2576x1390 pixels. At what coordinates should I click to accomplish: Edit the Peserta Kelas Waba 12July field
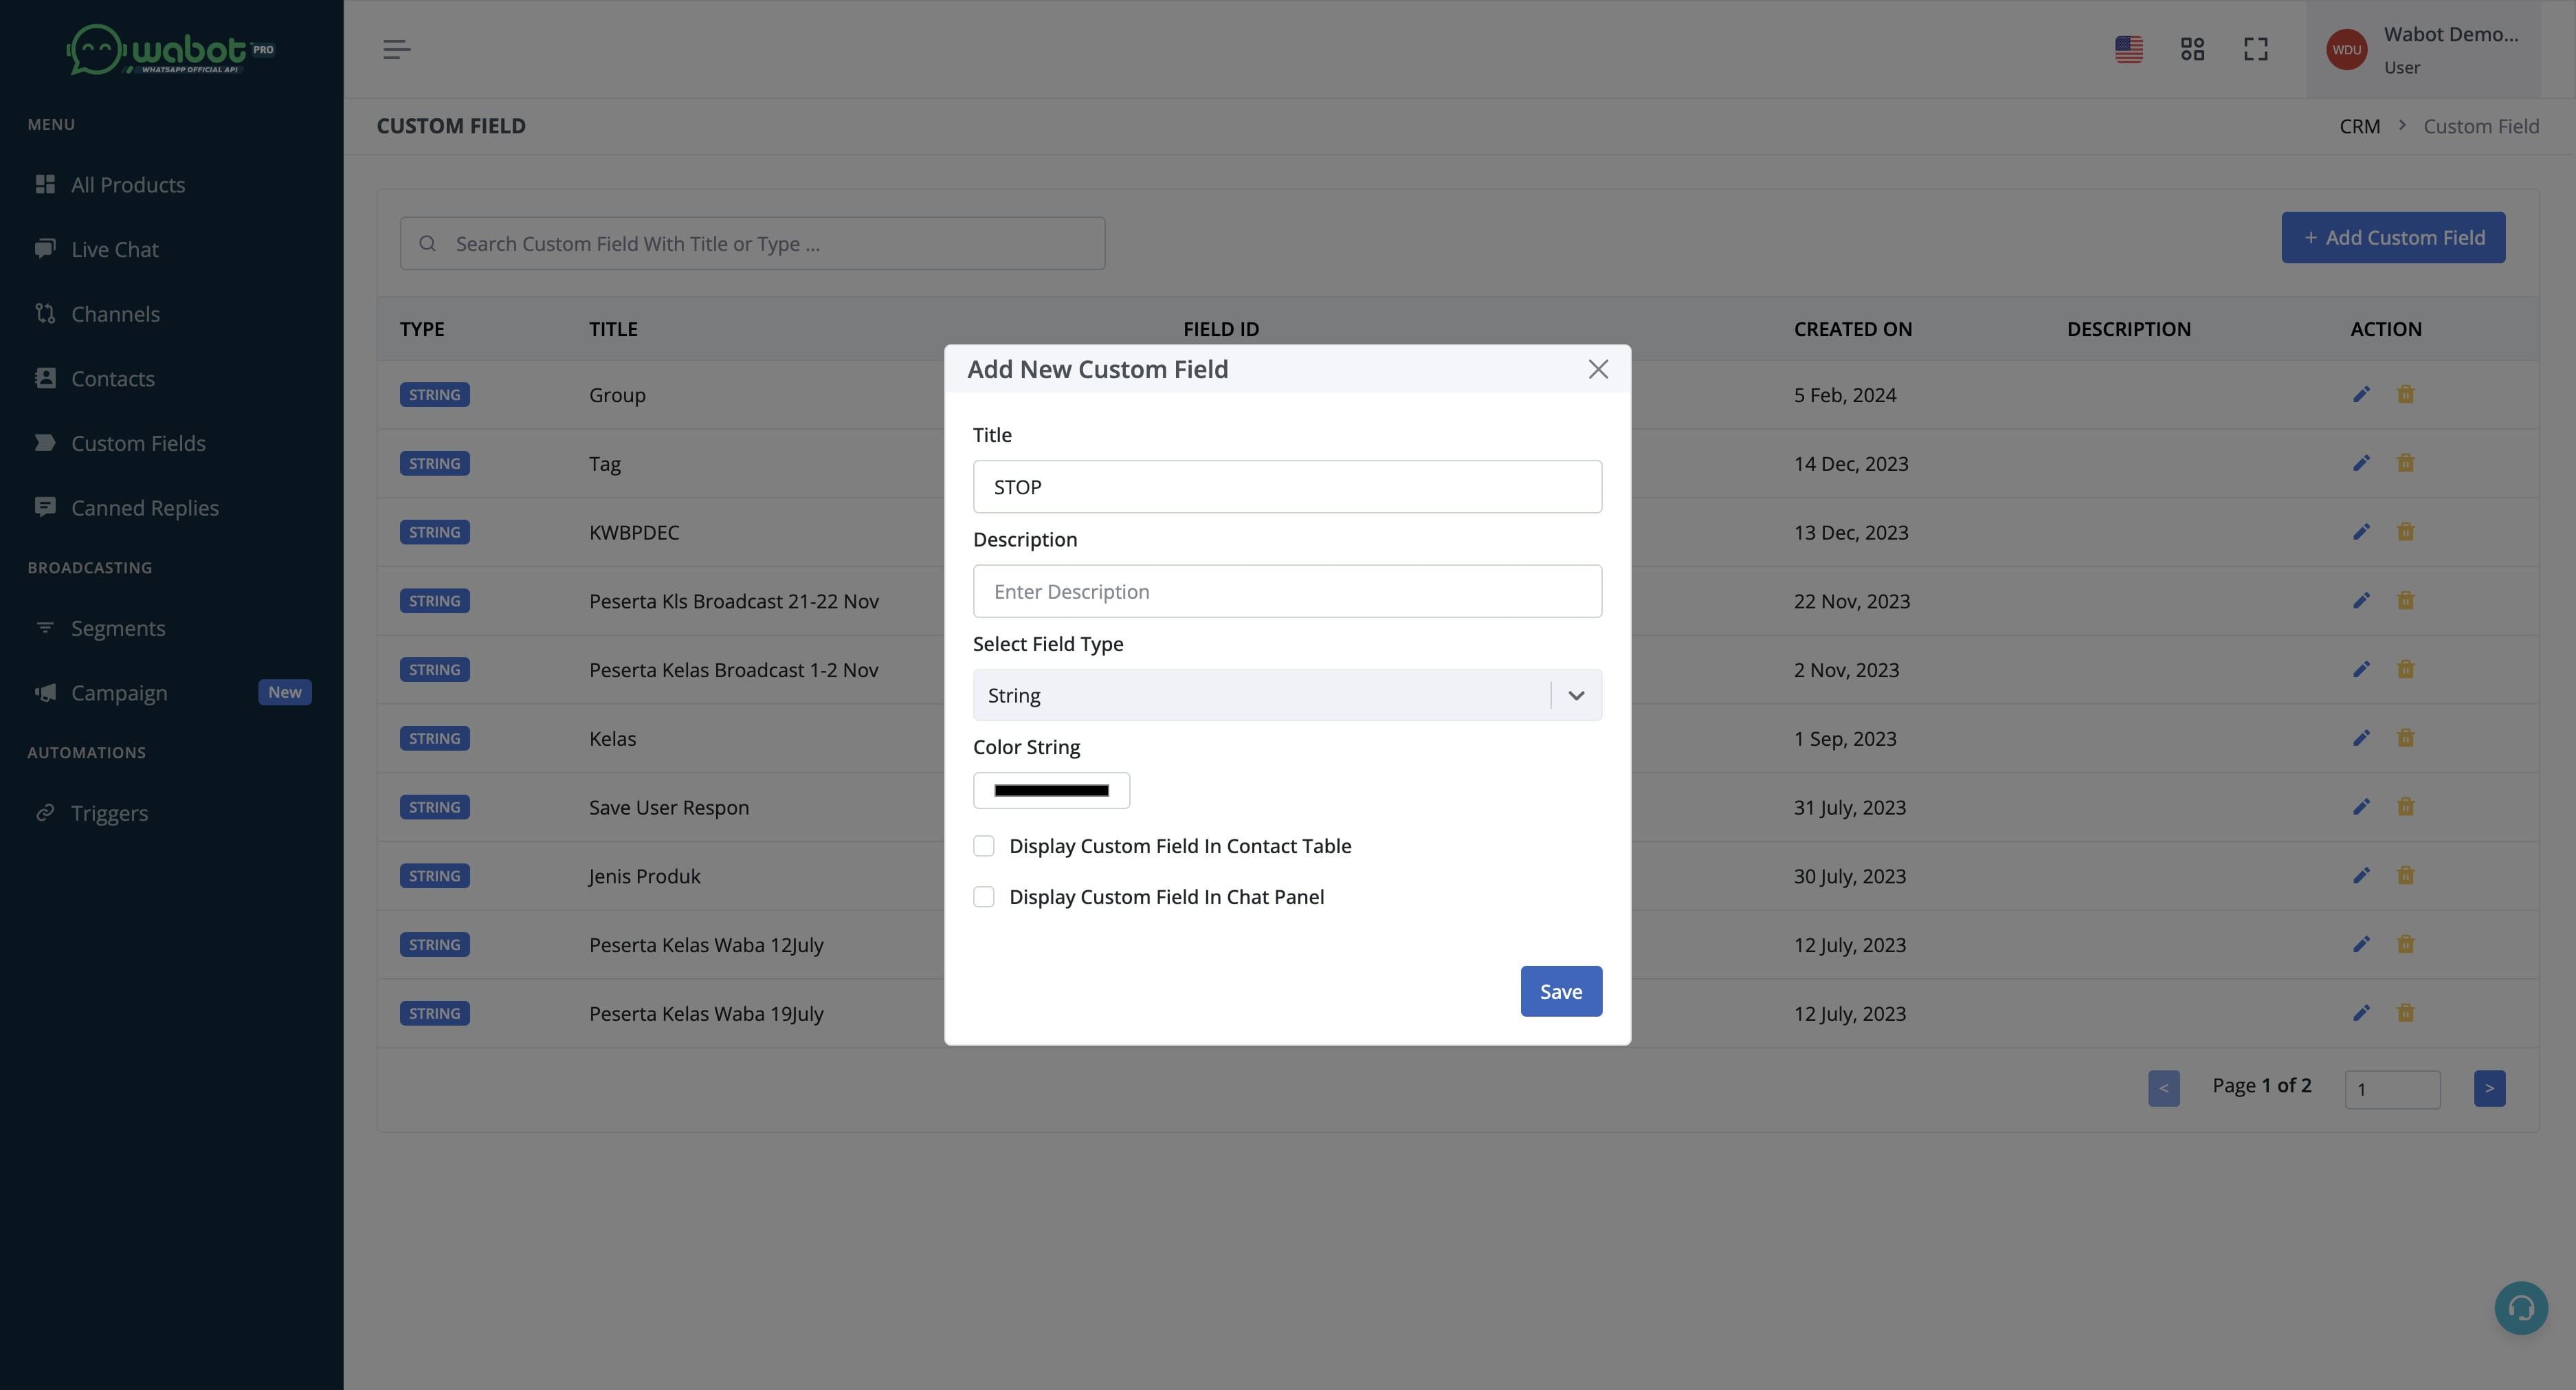coord(2361,944)
